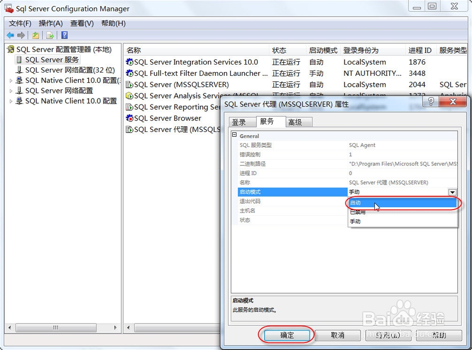Image resolution: width=472 pixels, height=350 pixels.
Task: Click the SQL Server 网络配置 tree icon
Action: tap(19, 90)
